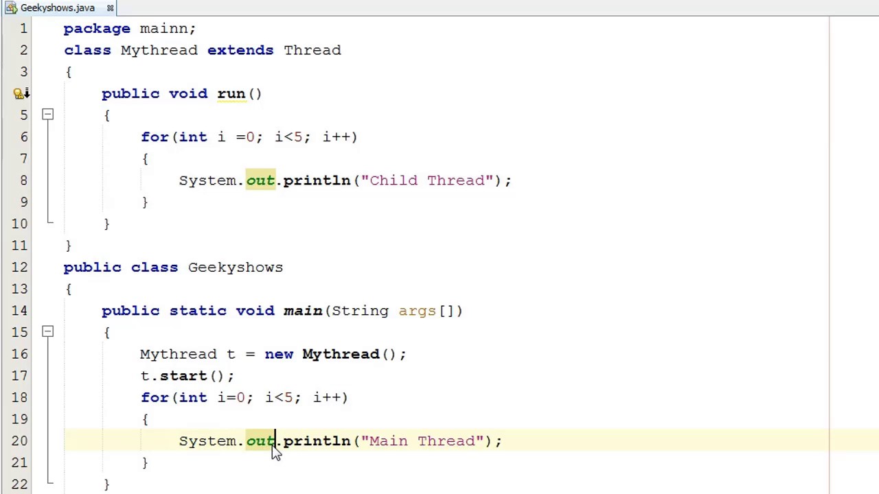The image size is (879, 494).
Task: Click 'println' on line 20
Action: [317, 441]
